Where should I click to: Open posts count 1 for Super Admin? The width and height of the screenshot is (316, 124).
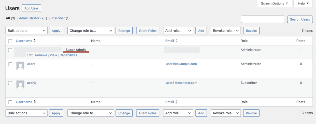pos(301,50)
